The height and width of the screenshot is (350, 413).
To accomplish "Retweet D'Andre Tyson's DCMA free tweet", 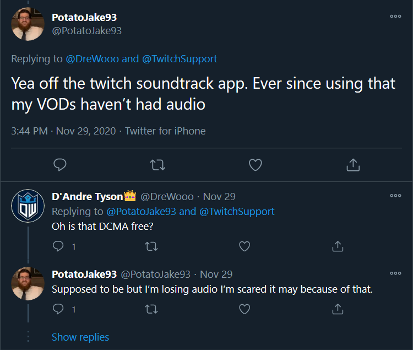I will tap(150, 246).
